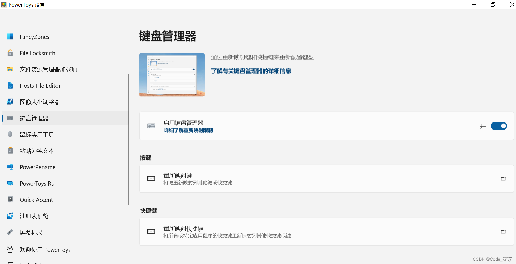Select 文件资源管理器加载项 label in sidebar

48,69
